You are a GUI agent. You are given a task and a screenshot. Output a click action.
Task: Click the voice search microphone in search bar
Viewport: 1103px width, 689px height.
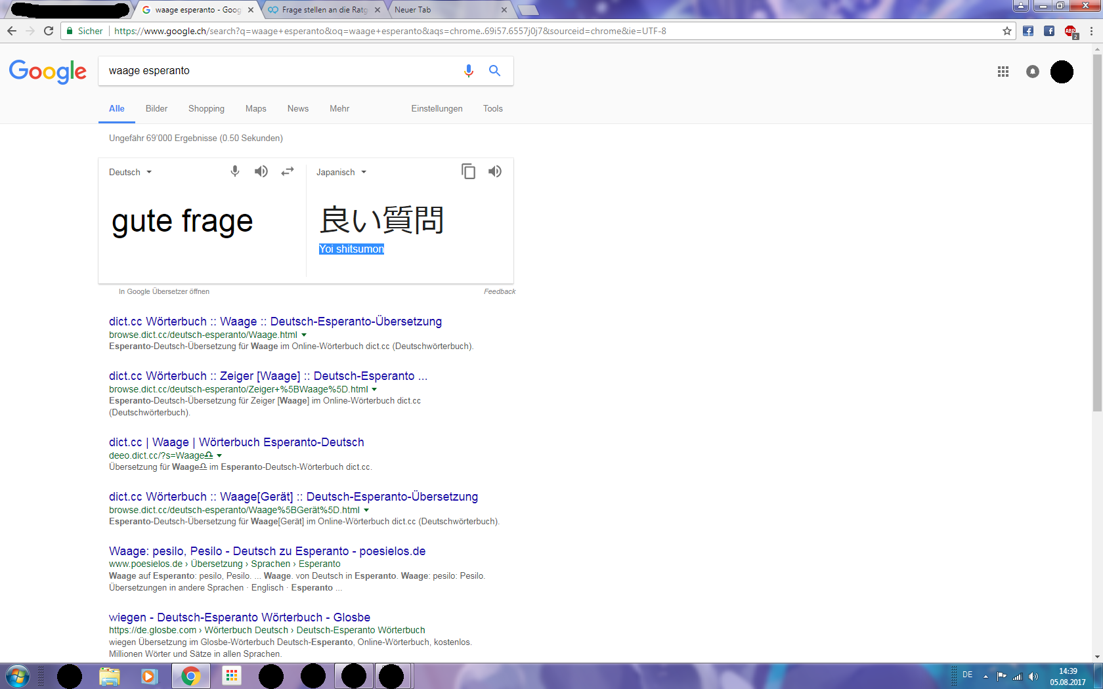coord(468,71)
